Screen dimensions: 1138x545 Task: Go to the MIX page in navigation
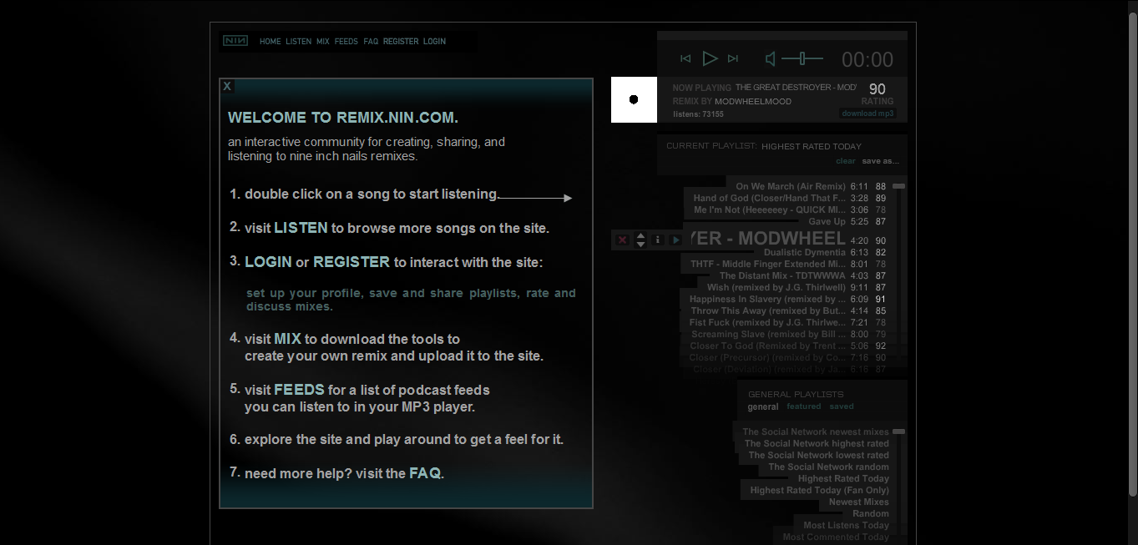[322, 41]
